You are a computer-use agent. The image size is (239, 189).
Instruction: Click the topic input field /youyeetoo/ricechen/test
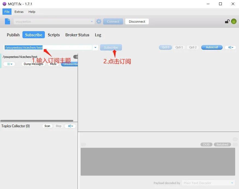(48, 48)
